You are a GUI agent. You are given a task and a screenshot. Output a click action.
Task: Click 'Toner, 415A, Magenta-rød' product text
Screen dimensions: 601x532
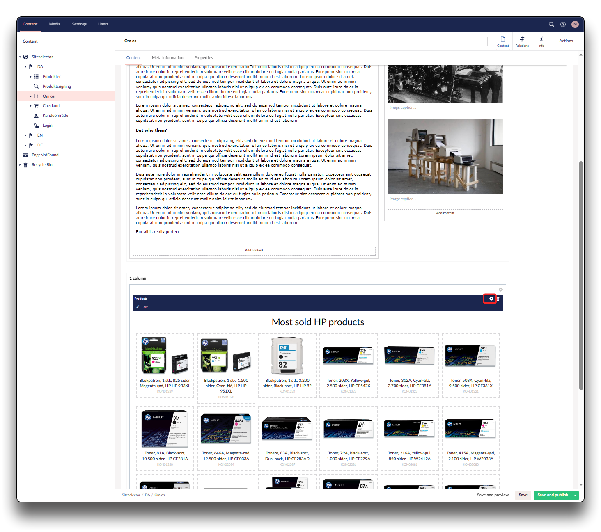coord(470,456)
